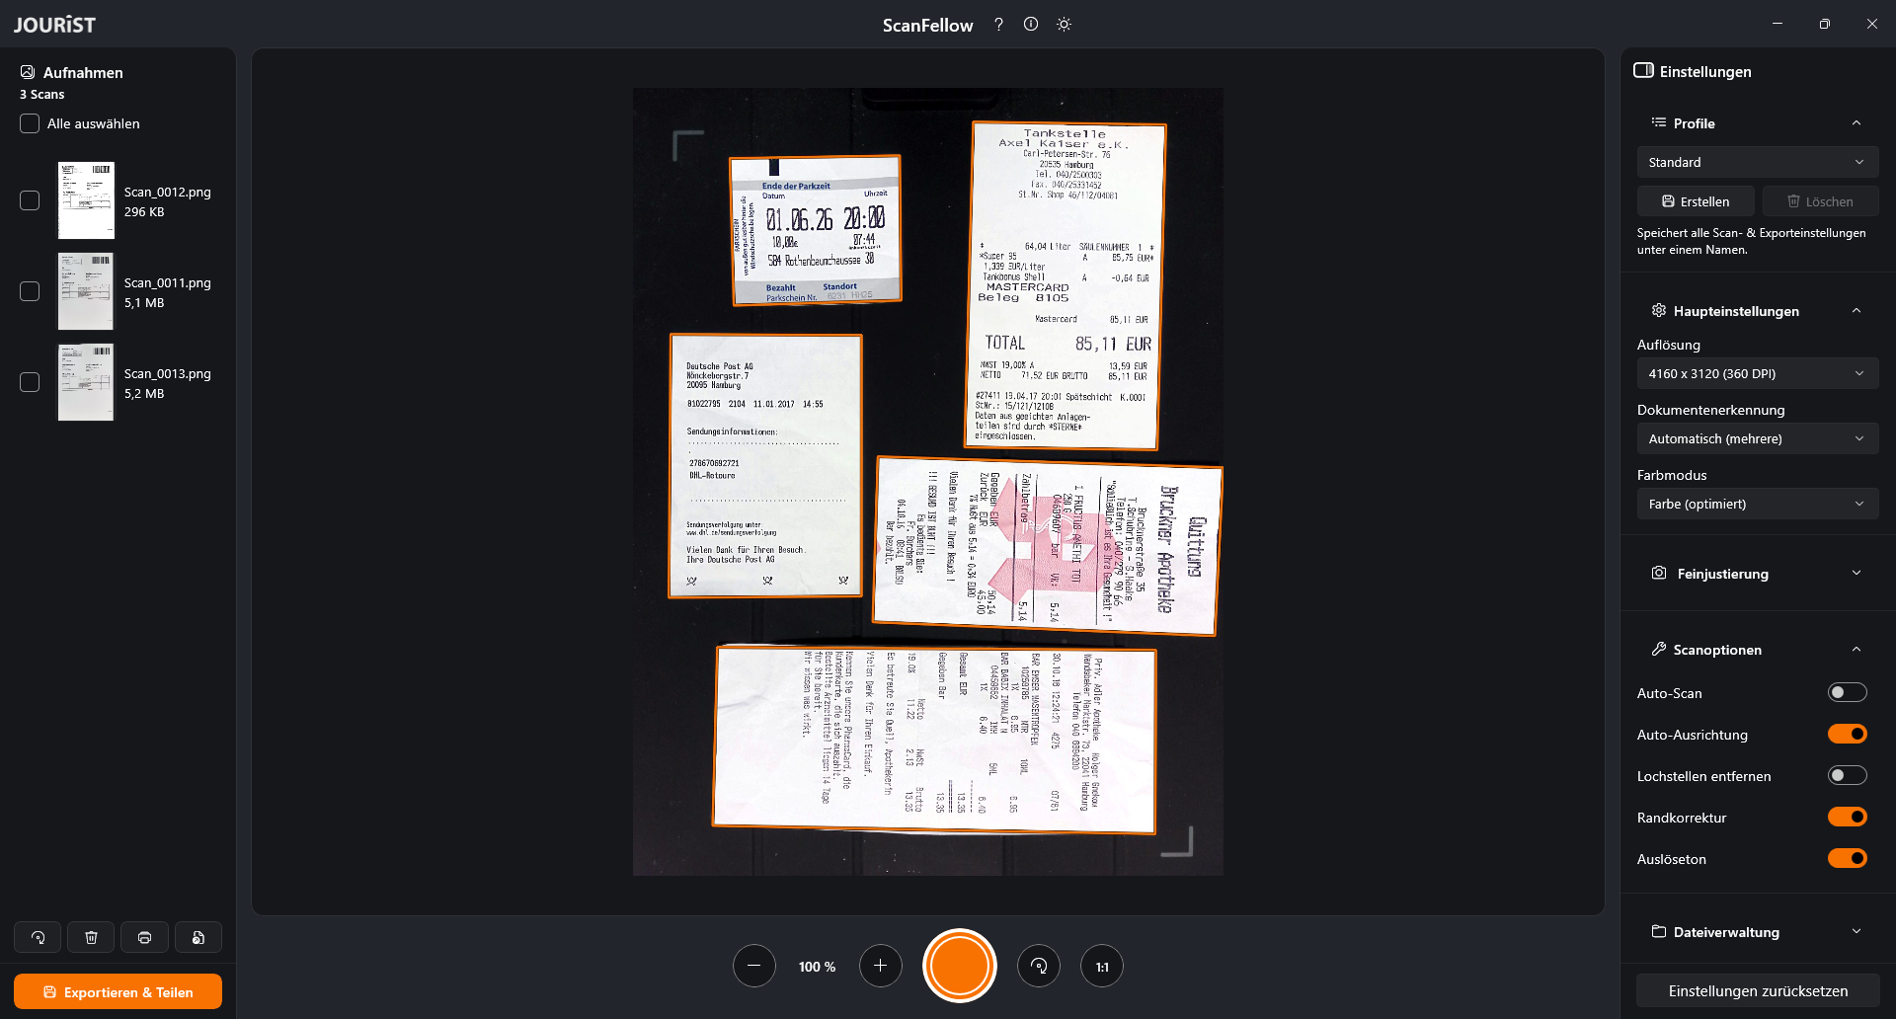This screenshot has height=1019, width=1896.
Task: Open the Auflösung 4160 x 3120 dropdown
Action: 1758,373
